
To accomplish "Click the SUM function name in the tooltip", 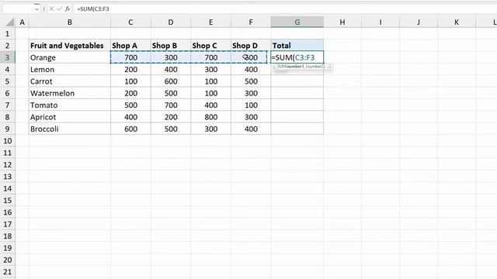I will pyautogui.click(x=282, y=67).
